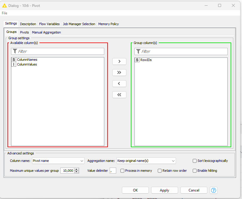Enable the Sort lexicographically checkbox
The width and height of the screenshot is (242, 199).
coord(195,161)
